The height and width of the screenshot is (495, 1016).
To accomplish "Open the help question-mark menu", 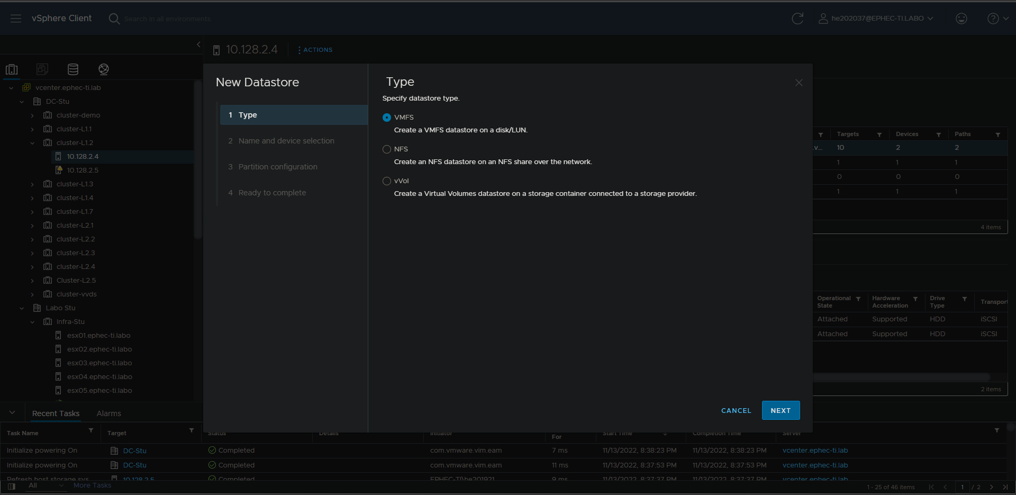I will tap(997, 19).
